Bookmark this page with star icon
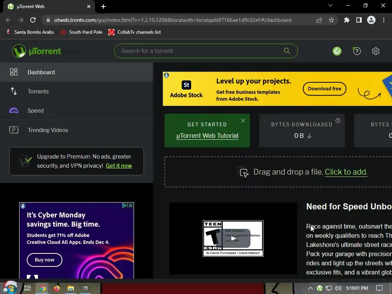The height and width of the screenshot is (294, 392). (332, 20)
